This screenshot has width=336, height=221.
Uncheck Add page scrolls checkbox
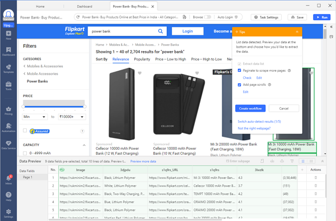click(x=239, y=85)
